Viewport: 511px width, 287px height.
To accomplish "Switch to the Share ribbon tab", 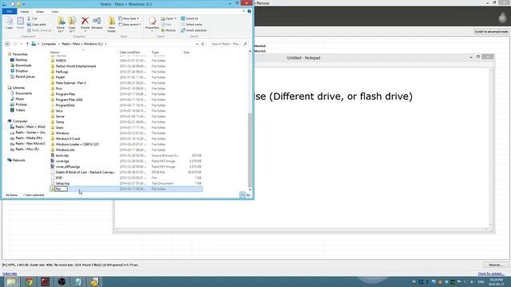I will [40, 11].
